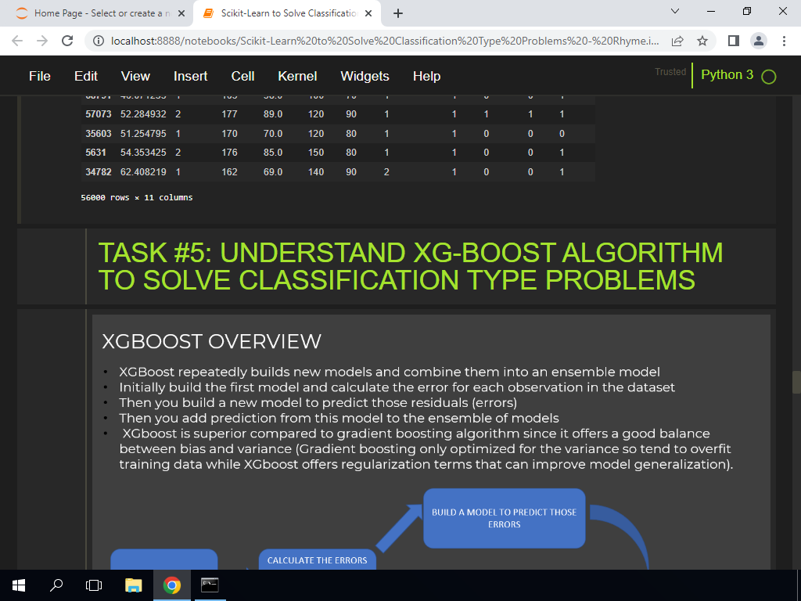The width and height of the screenshot is (801, 601).
Task: Click the CALCULATE THE ERRORS box
Action: click(318, 560)
